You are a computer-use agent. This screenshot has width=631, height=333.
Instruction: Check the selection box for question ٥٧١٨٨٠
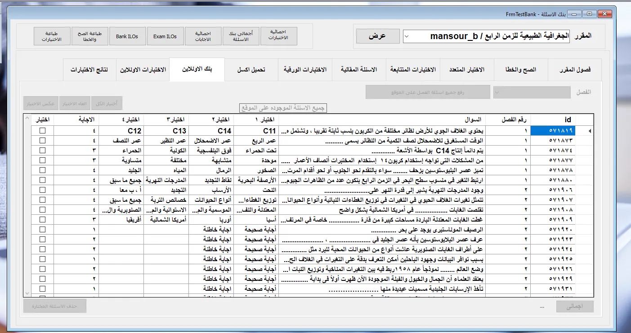[x=43, y=180]
